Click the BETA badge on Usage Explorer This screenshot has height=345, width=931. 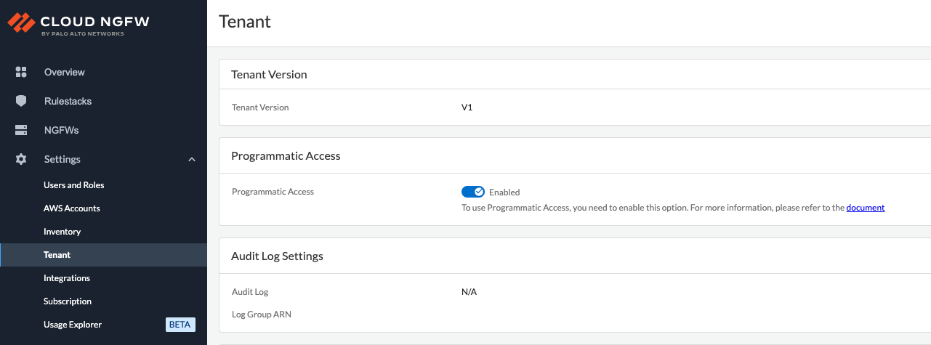click(x=180, y=325)
